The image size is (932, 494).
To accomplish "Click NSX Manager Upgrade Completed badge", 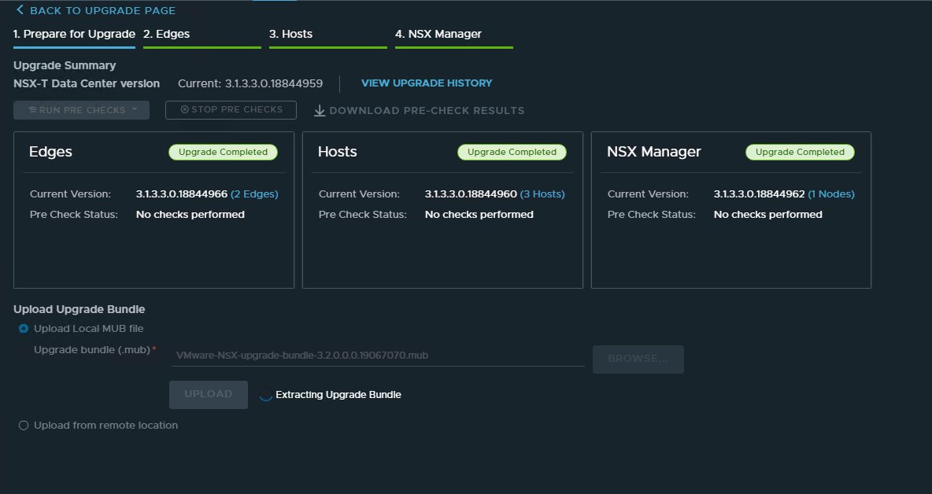I will tap(800, 152).
